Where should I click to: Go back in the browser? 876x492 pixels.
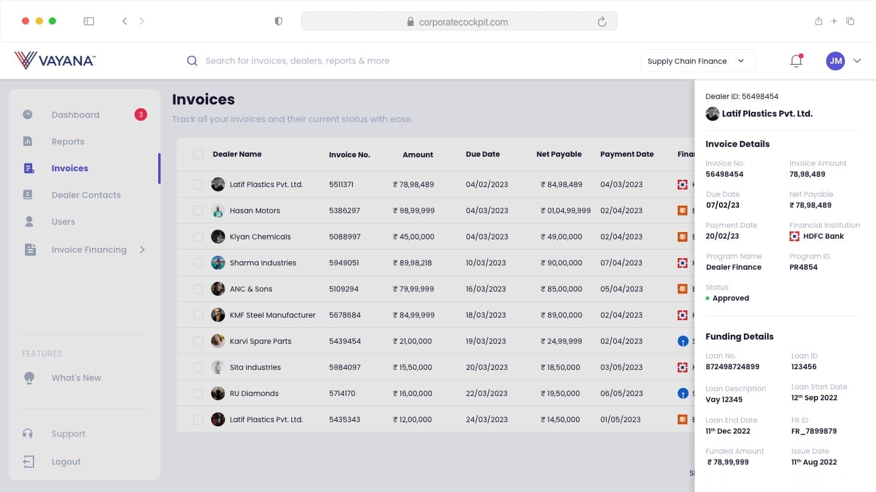click(125, 21)
